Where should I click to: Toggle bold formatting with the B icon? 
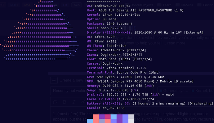(x=65, y=102)
